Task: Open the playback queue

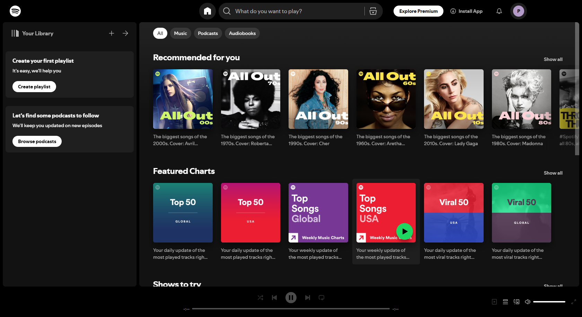Action: click(505, 302)
